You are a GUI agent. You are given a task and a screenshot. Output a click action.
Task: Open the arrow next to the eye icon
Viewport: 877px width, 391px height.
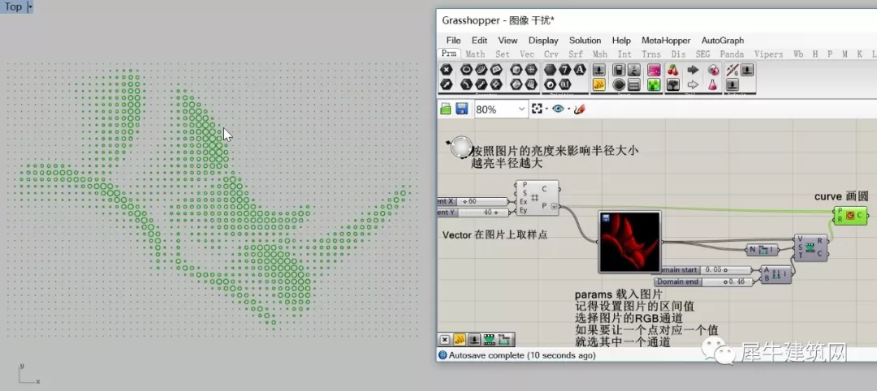(x=568, y=109)
